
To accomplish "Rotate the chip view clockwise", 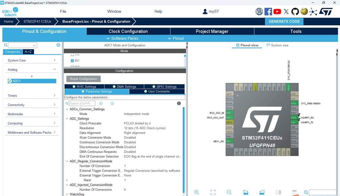I will coord(246,192).
